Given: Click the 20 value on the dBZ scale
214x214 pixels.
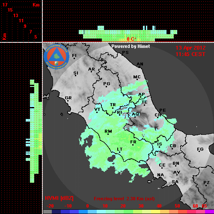Looking at the screenshot, I should [123, 206].
